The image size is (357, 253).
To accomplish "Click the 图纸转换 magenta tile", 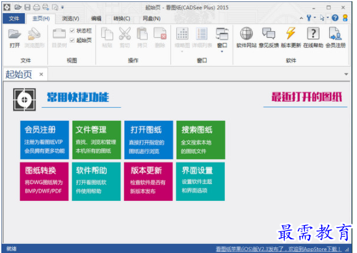I will click(44, 181).
